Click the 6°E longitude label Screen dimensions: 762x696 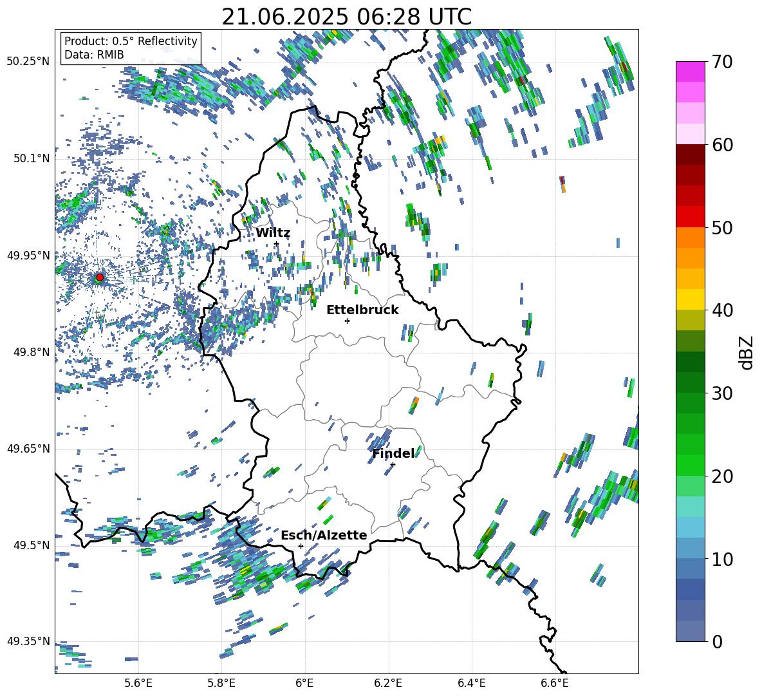point(304,683)
